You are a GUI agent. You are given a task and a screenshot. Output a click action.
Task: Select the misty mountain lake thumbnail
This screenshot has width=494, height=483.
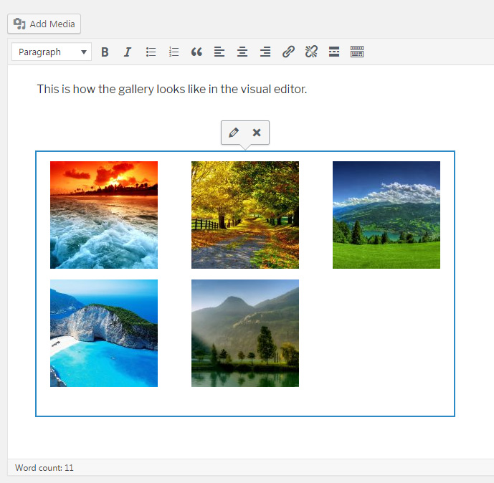click(245, 333)
